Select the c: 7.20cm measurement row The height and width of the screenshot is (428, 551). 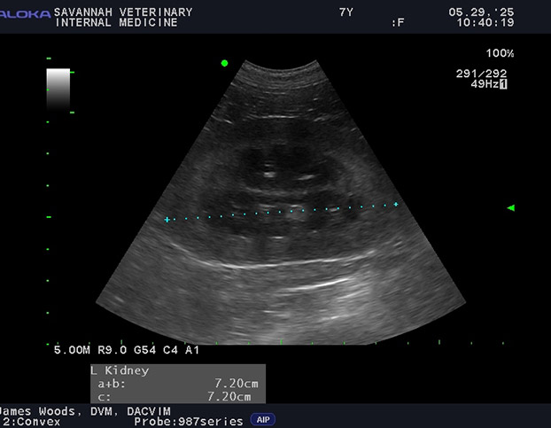(x=175, y=397)
